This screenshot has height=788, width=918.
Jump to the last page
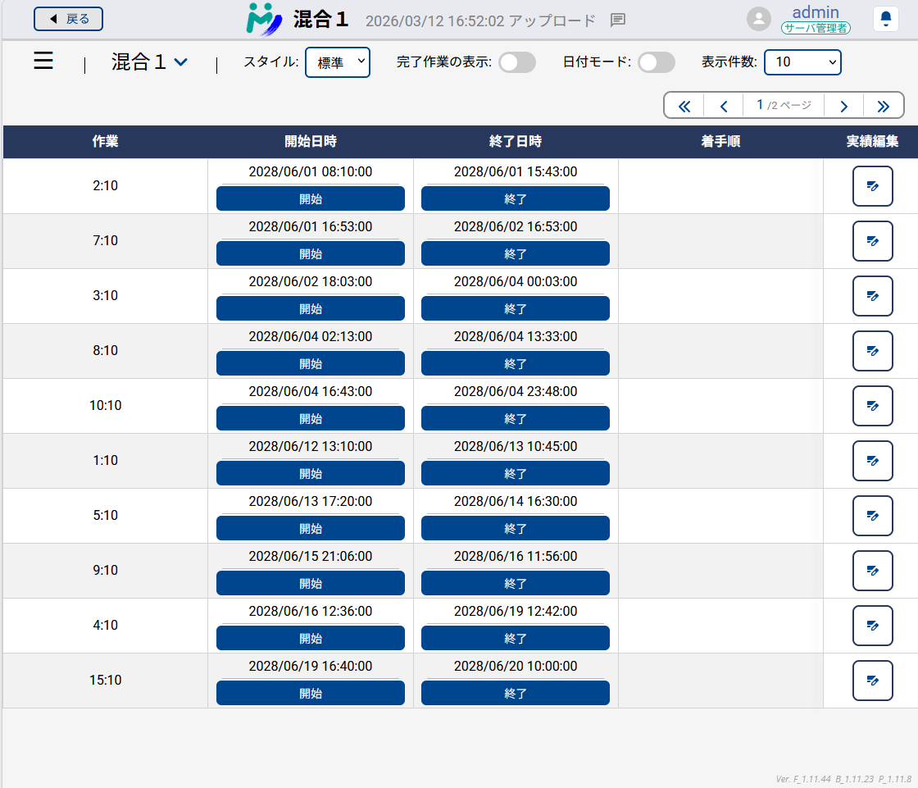(x=884, y=106)
